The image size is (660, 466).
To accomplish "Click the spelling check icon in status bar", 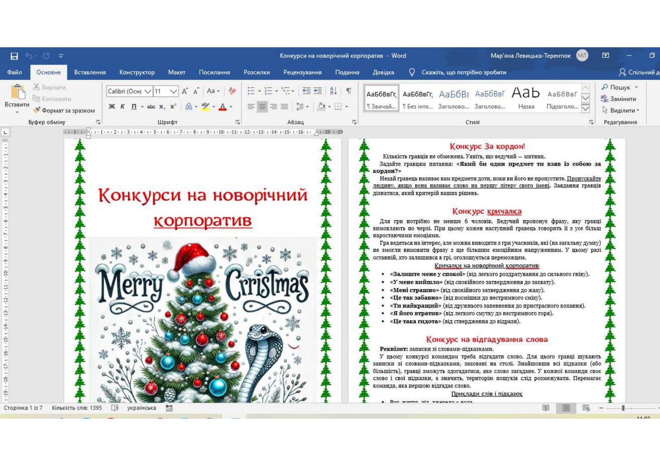I will [x=115, y=408].
